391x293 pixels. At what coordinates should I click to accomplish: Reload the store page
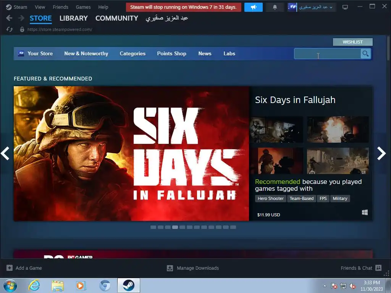coord(10,29)
